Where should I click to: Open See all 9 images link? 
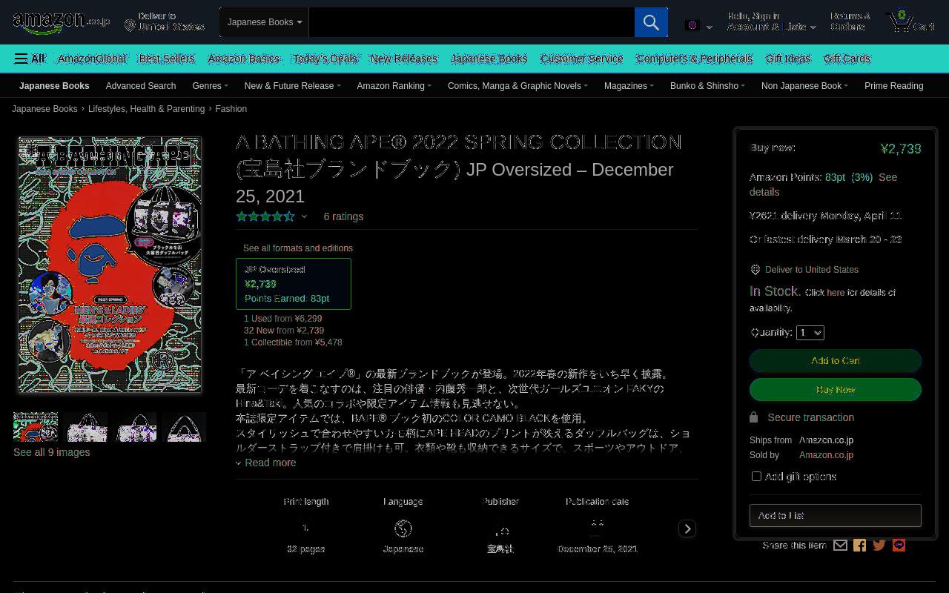[x=52, y=452]
